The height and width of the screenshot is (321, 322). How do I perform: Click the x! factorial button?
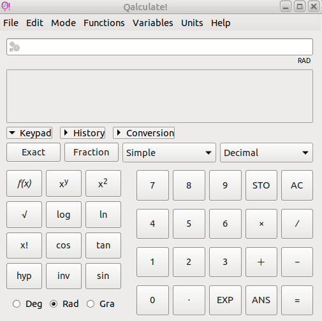(x=24, y=245)
